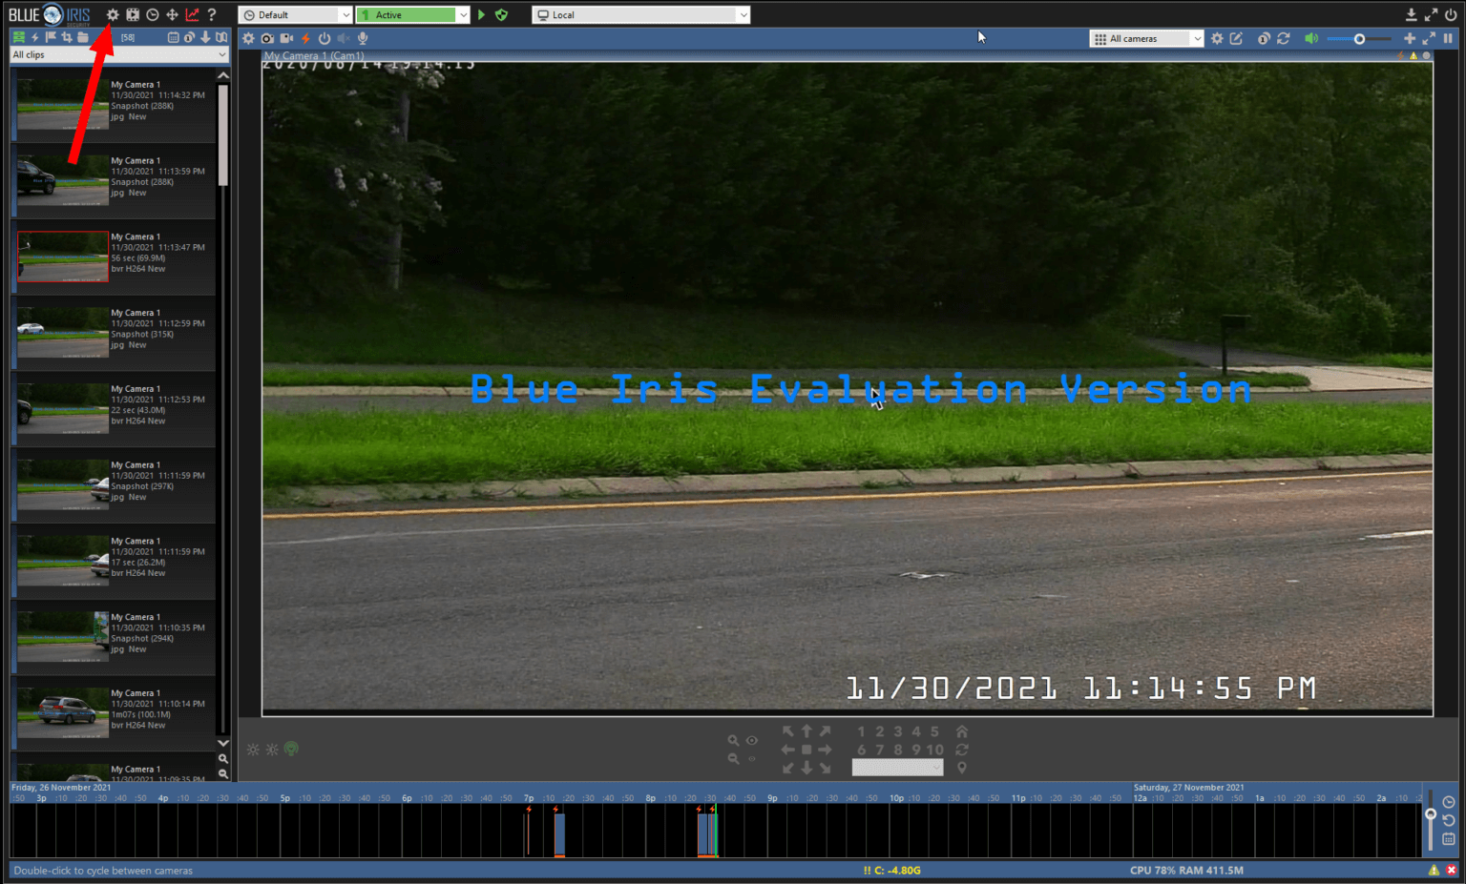Click the PTZ move arrows icon in top bar
Screen dimensions: 1466x884
coord(172,14)
